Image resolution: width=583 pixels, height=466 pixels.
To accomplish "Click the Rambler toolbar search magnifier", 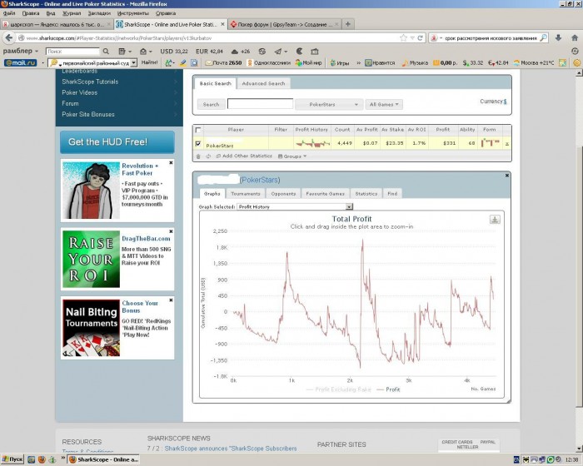I will (106, 52).
